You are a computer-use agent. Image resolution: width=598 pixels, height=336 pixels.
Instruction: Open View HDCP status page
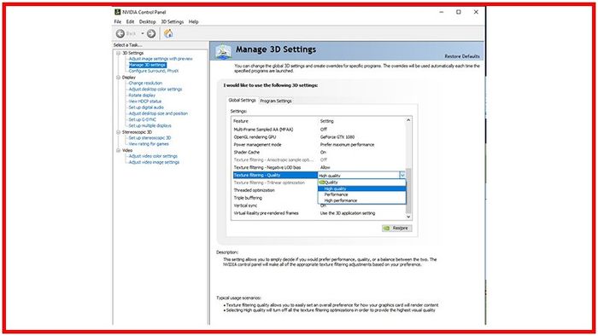coord(145,101)
